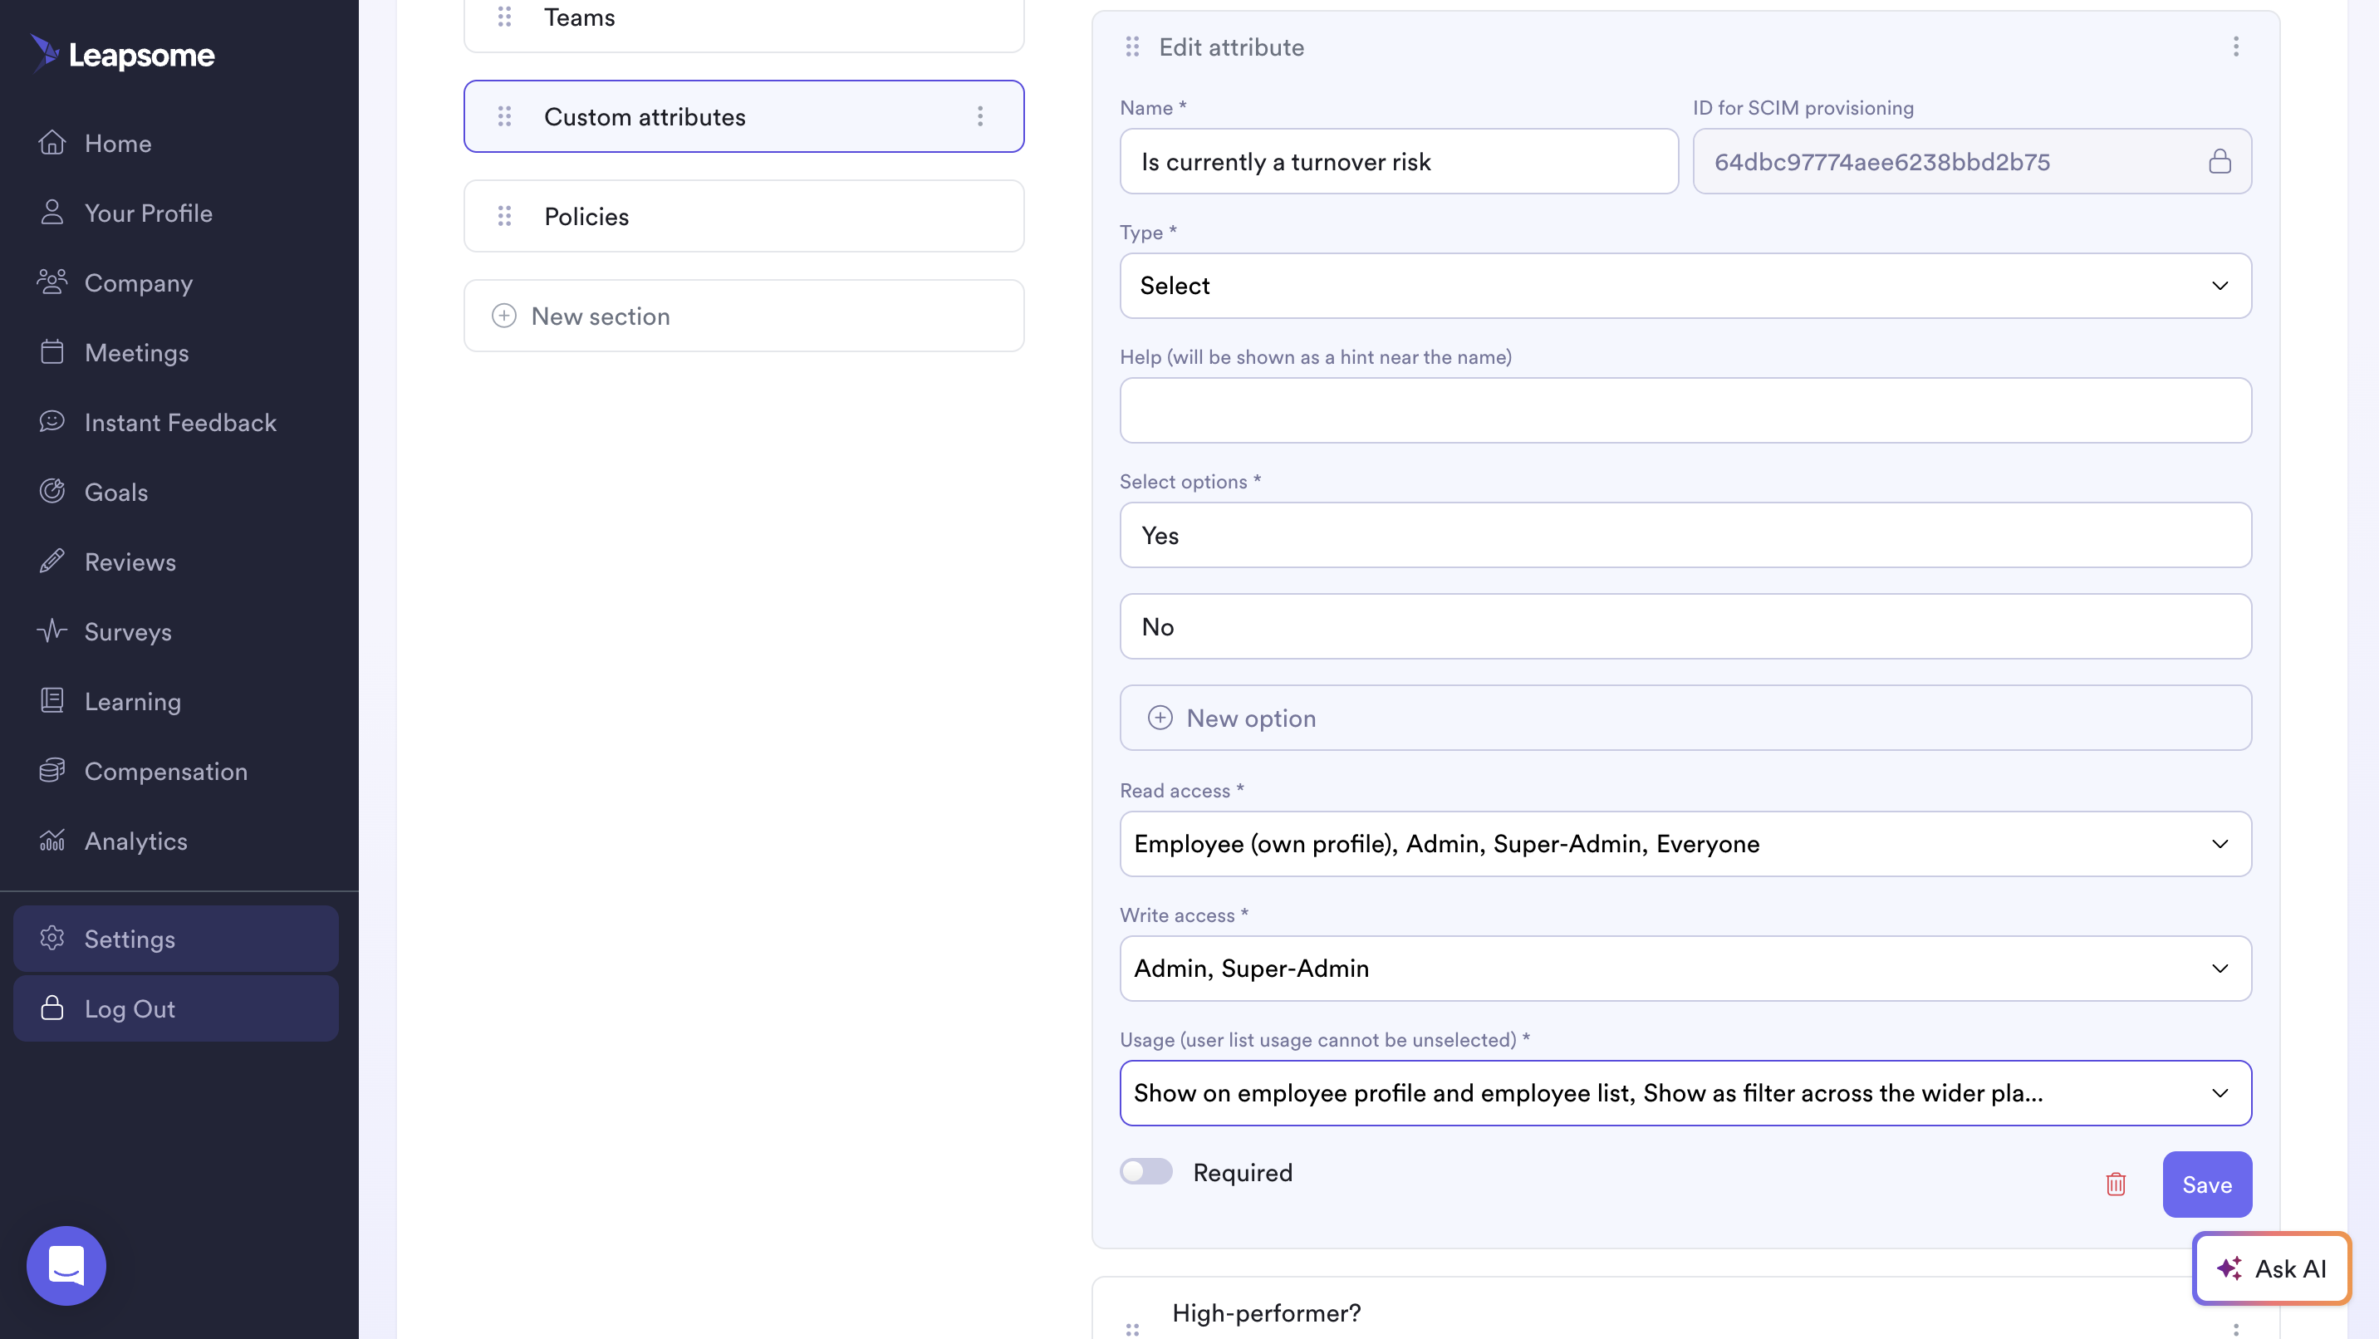
Task: Click the High-performer? drag handle
Action: [1132, 1329]
